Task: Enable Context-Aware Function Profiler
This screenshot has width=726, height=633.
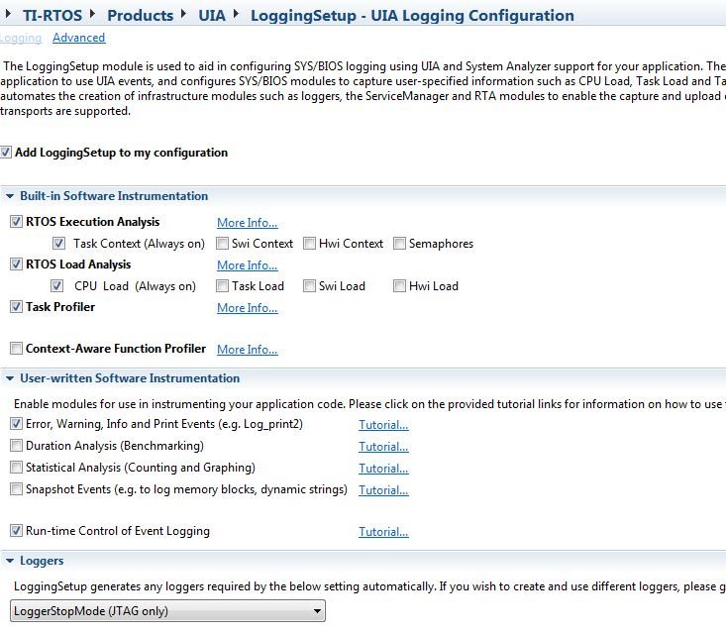Action: coord(16,348)
